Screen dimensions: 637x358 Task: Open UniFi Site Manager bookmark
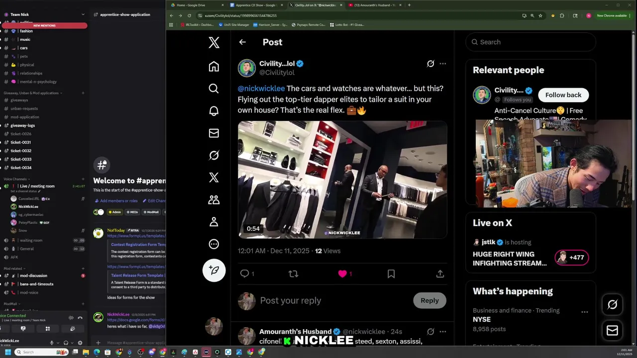tap(234, 24)
